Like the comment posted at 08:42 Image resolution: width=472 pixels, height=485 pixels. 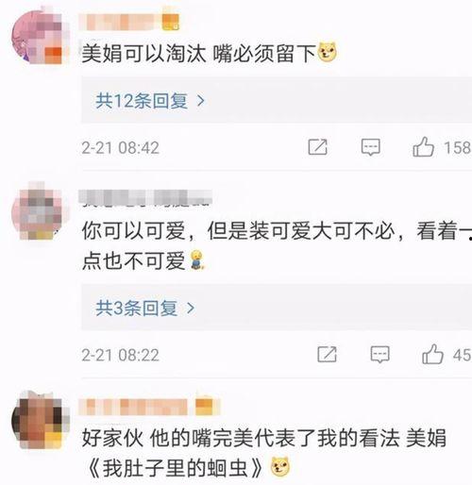click(423, 147)
